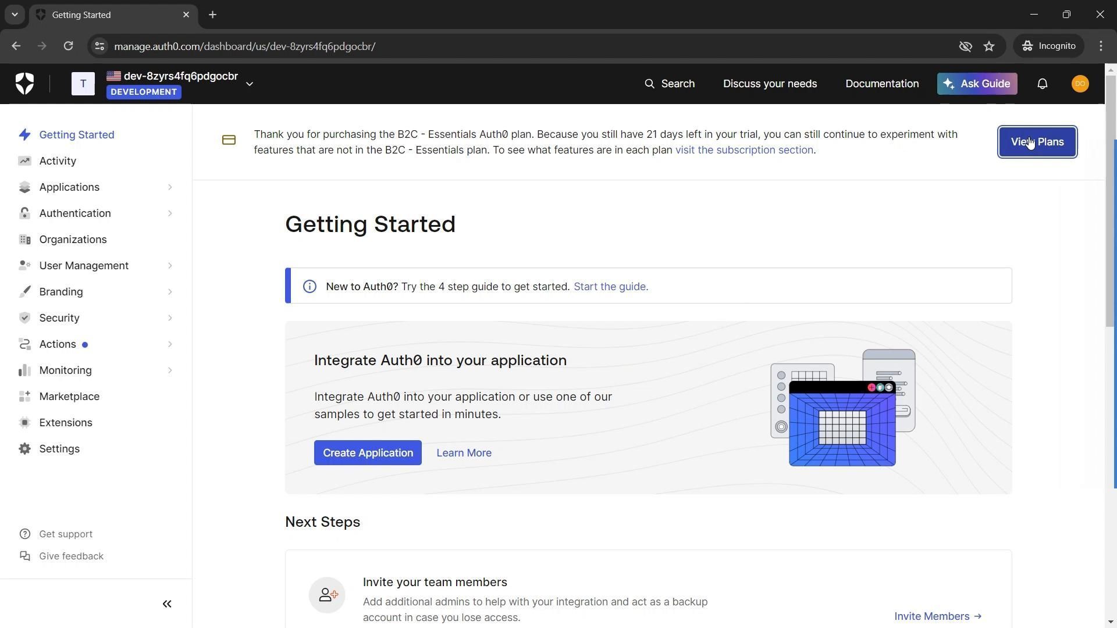Click the Extensions sidebar icon
Image resolution: width=1117 pixels, height=628 pixels.
coord(24,423)
